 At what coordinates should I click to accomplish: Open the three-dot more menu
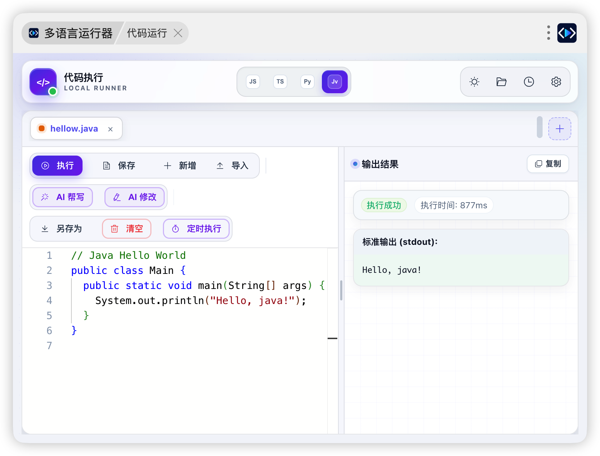(x=549, y=33)
